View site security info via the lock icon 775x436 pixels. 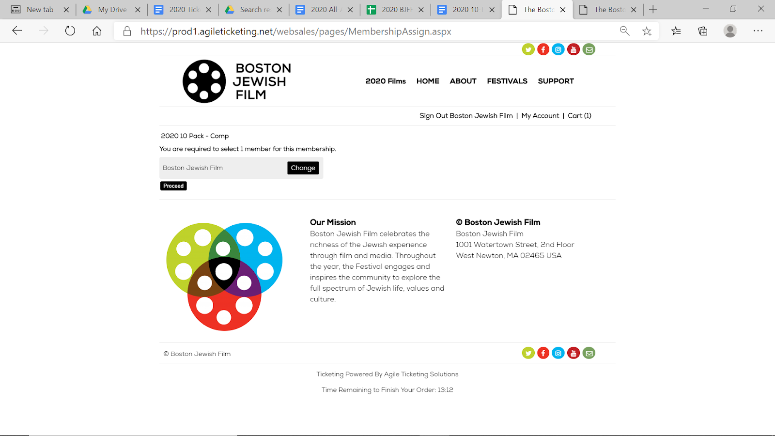[x=127, y=31]
